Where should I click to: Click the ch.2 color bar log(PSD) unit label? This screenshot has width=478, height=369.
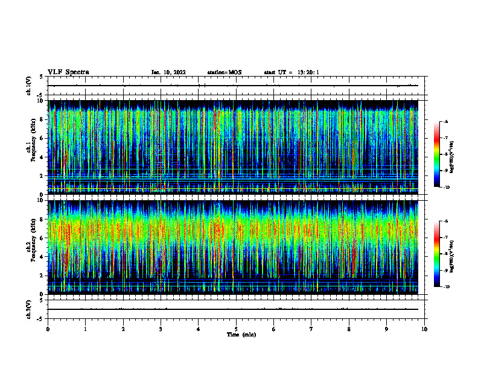pyautogui.click(x=452, y=256)
